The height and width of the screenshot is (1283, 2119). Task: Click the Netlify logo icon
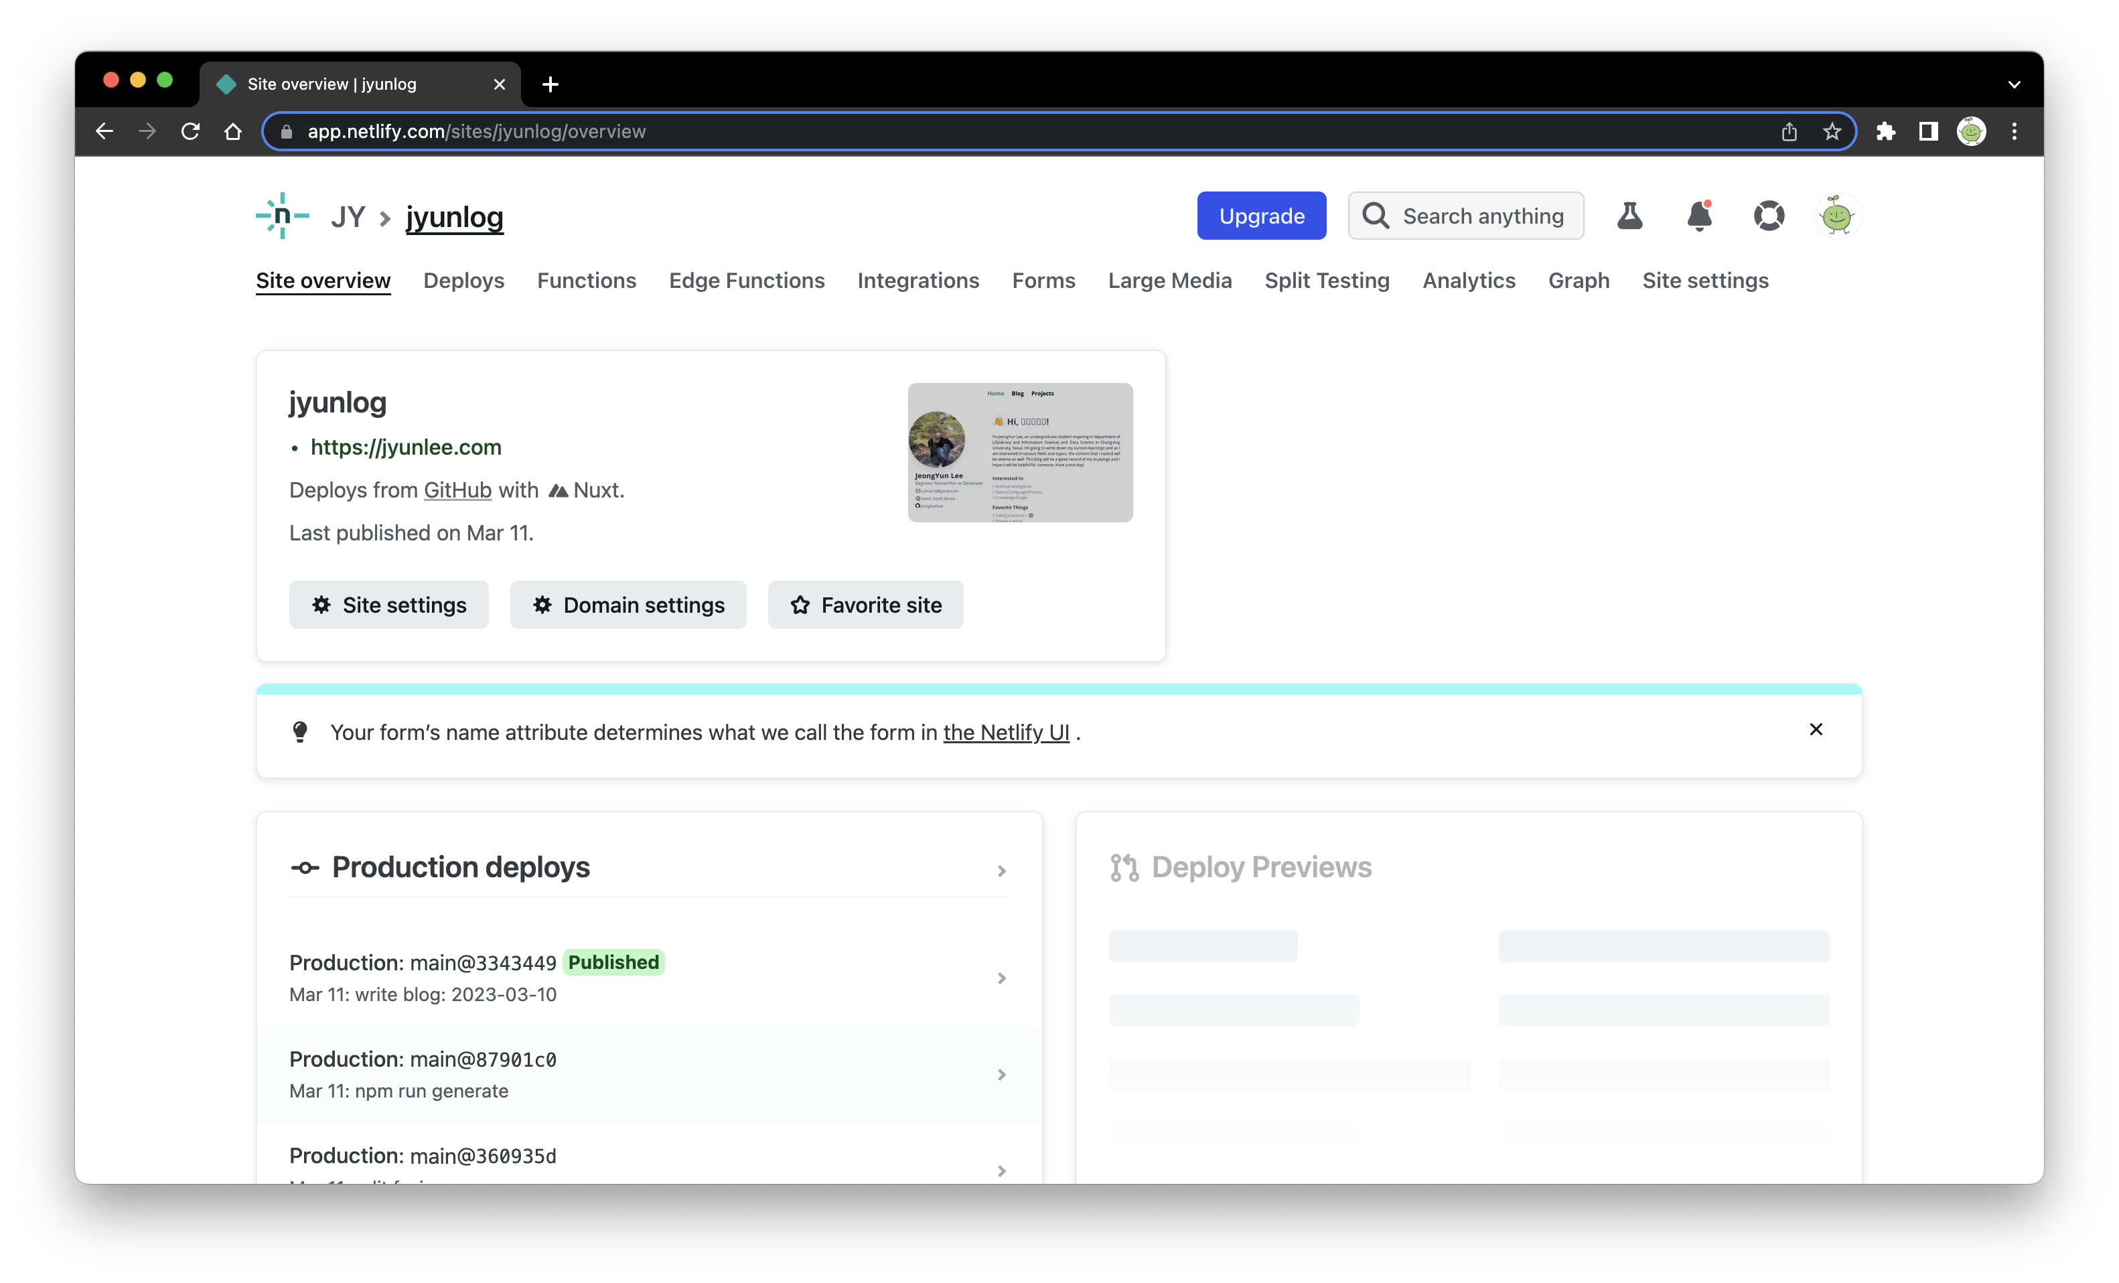point(282,216)
